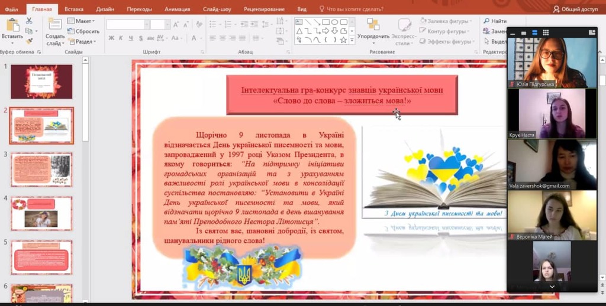Click the Cut scissors icon

(29, 21)
